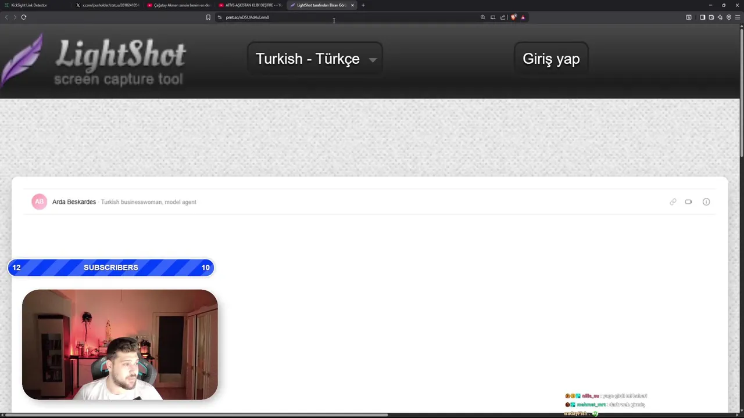Toggle the browser sidebar panel

pyautogui.click(x=702, y=17)
